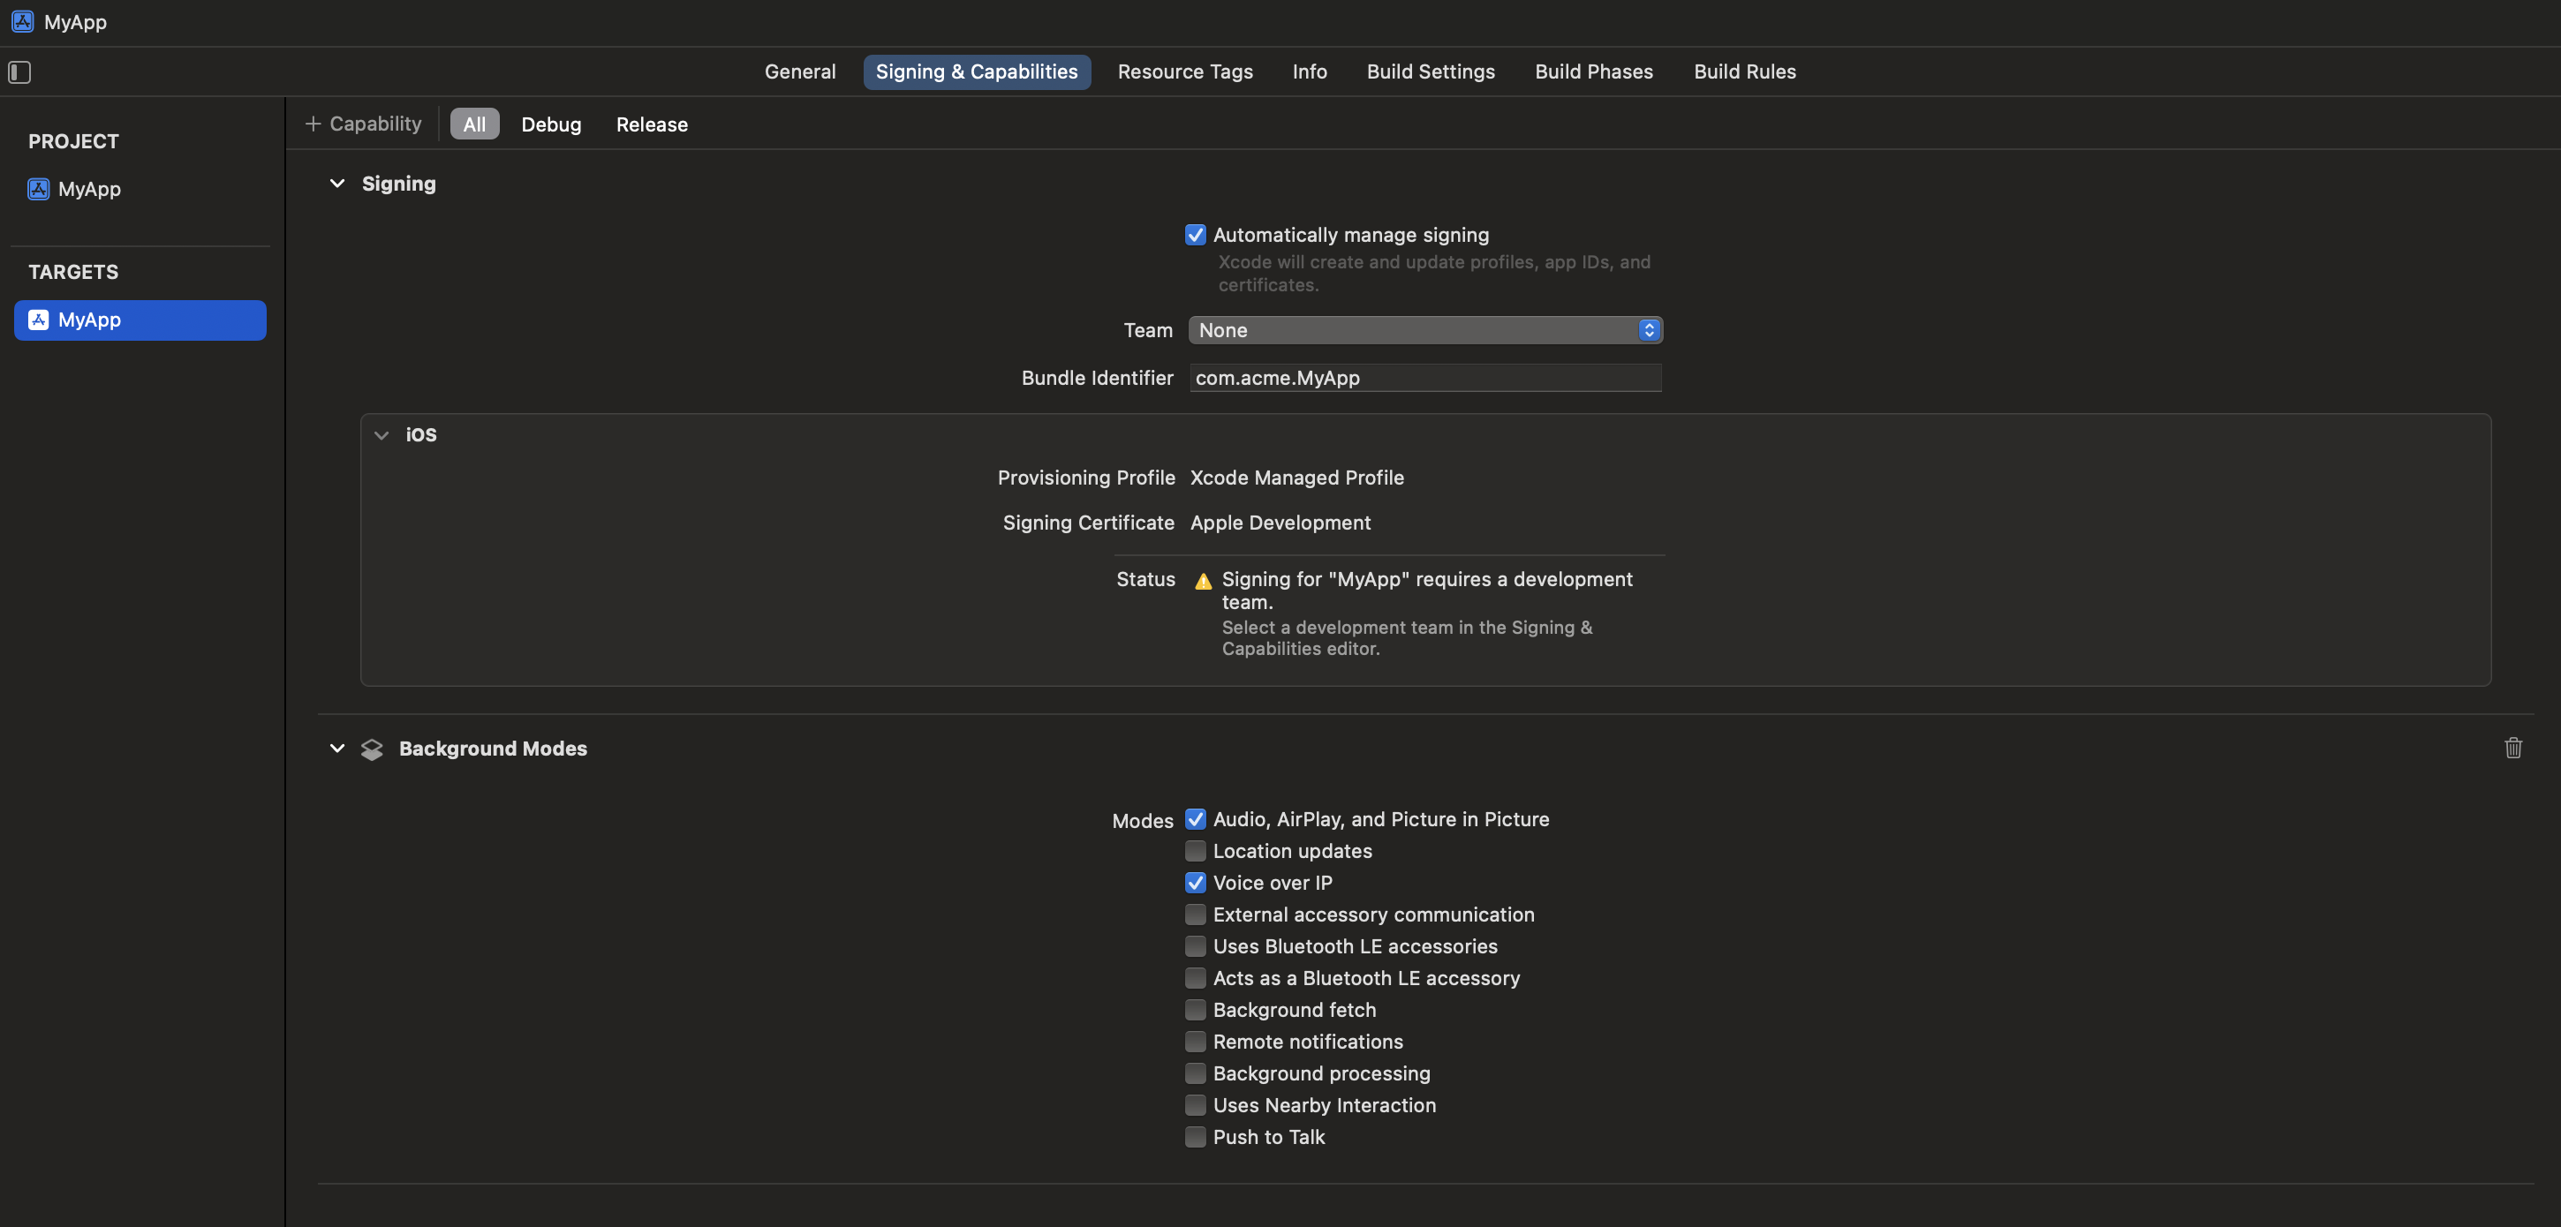Image resolution: width=2561 pixels, height=1227 pixels.
Task: Open the Info tab
Action: coord(1310,72)
